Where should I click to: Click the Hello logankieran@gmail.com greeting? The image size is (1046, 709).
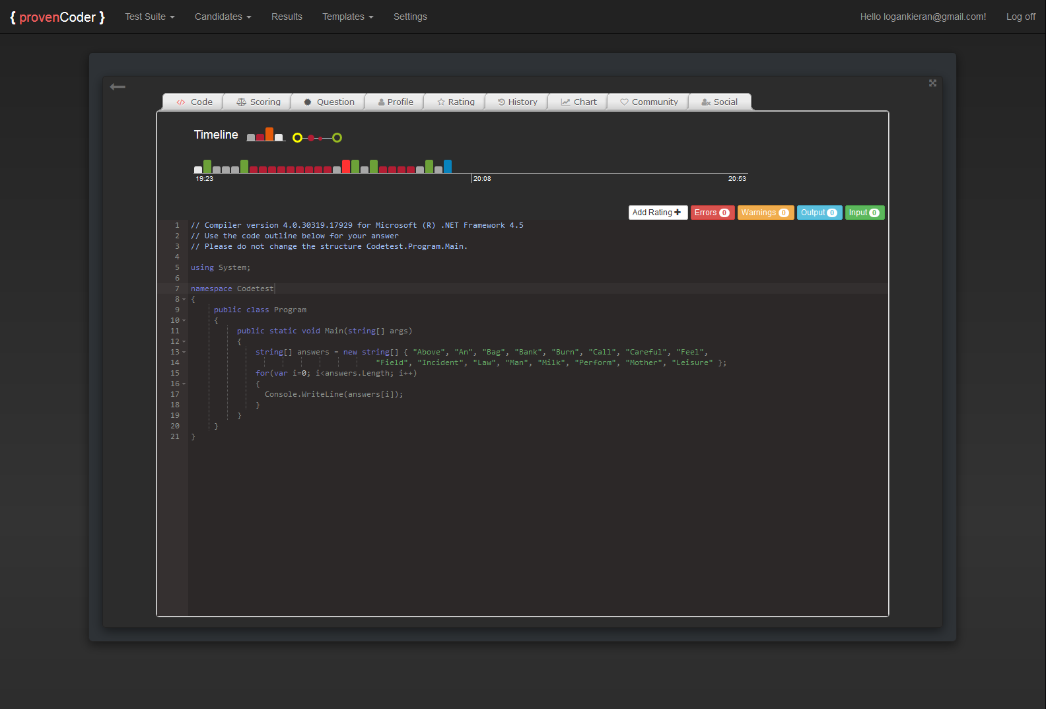pos(923,17)
